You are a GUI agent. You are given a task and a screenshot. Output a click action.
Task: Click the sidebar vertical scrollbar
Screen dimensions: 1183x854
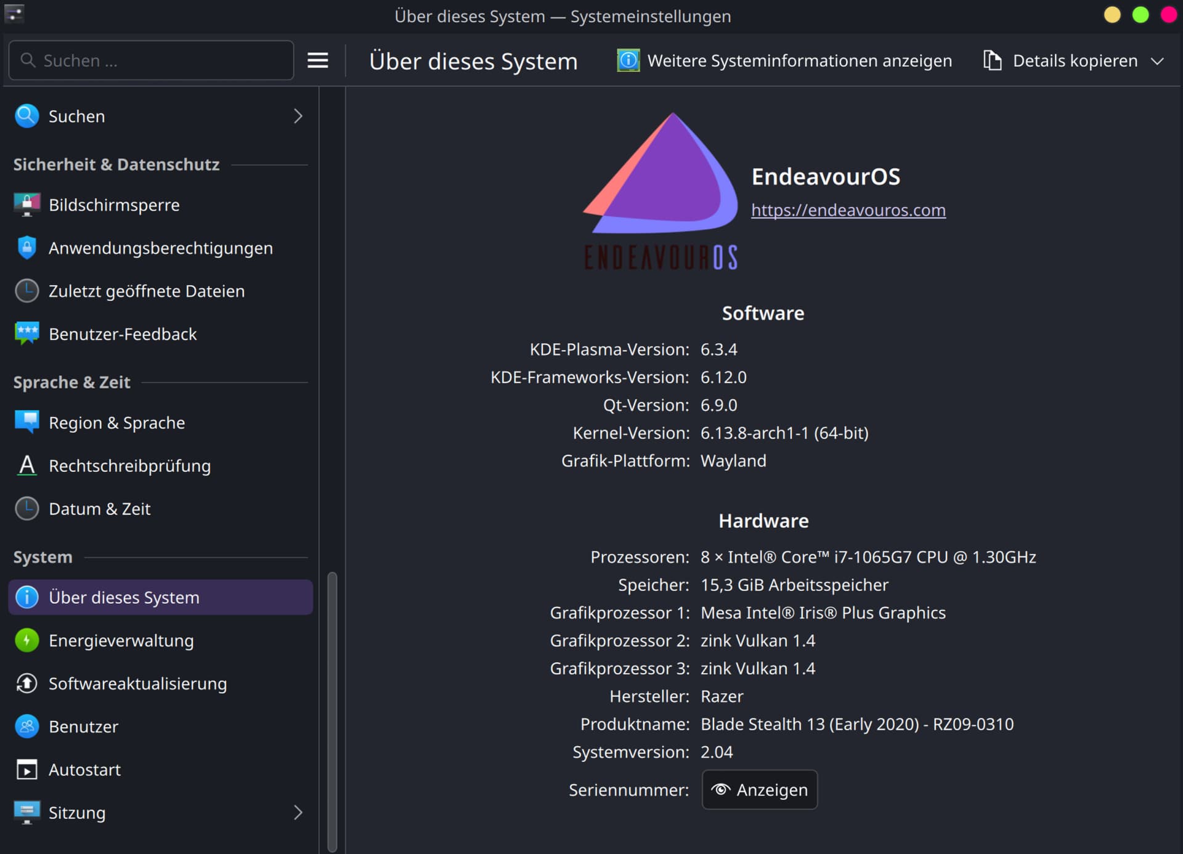(x=332, y=711)
